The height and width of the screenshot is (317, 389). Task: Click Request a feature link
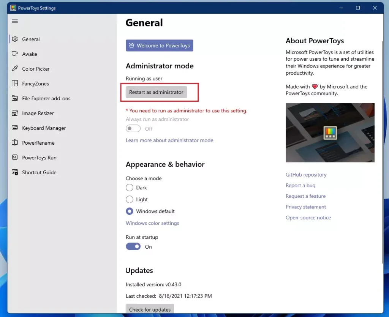tap(305, 196)
